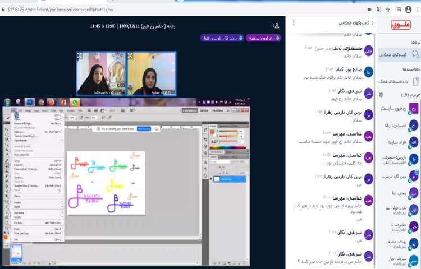421x269 pixels.
Task: Toggle visibility eye of the selected layer
Action: pos(211,179)
